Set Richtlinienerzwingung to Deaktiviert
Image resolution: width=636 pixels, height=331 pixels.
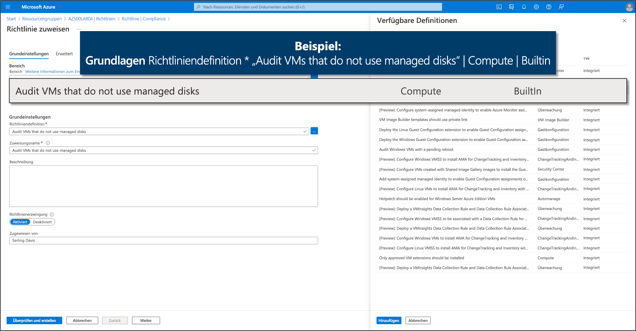click(x=42, y=222)
